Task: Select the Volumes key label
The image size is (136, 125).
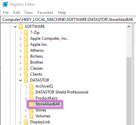Action: pos(43,116)
